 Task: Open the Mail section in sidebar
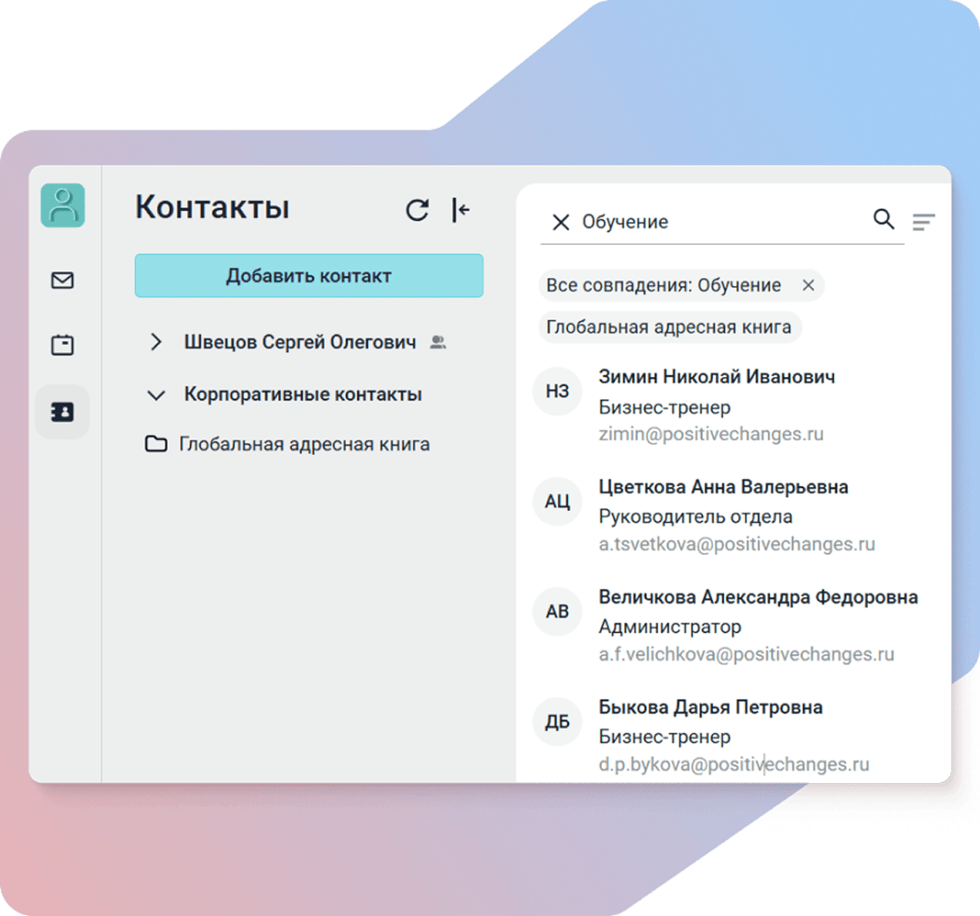pos(62,280)
